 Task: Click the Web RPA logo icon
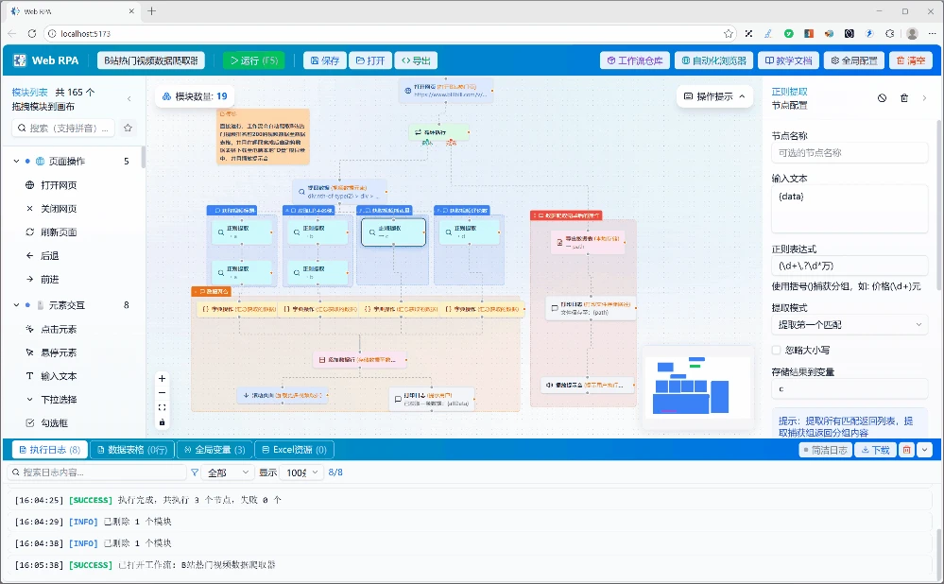(x=20, y=60)
